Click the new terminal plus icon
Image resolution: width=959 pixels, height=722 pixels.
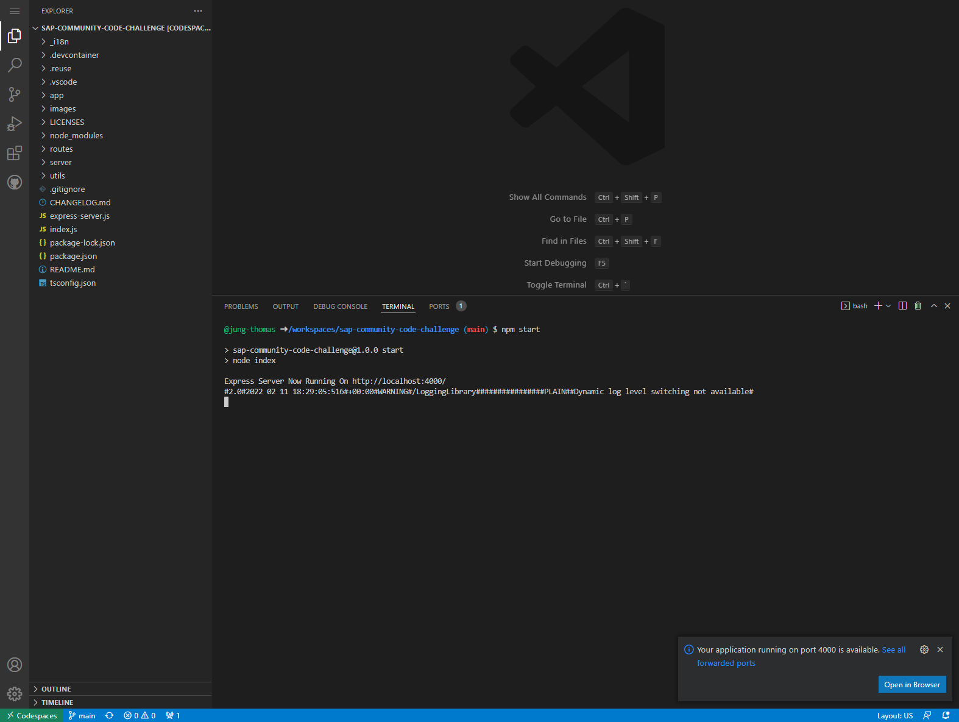pos(878,306)
